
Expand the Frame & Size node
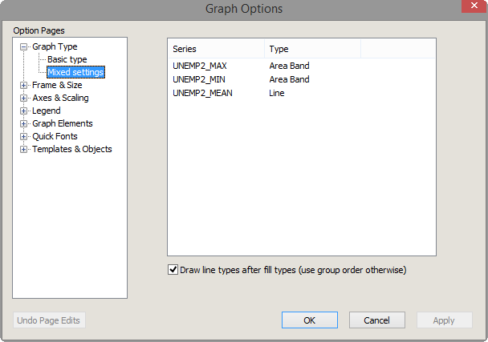click(x=24, y=86)
